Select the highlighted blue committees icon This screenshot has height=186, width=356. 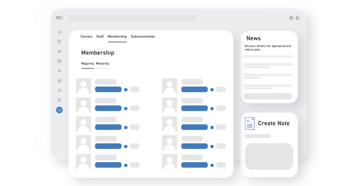pyautogui.click(x=59, y=110)
